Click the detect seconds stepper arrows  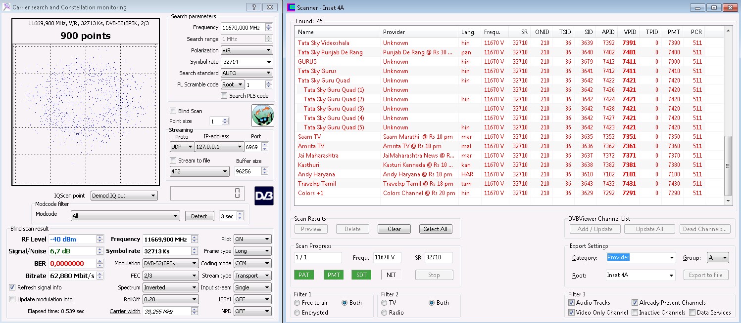point(240,216)
